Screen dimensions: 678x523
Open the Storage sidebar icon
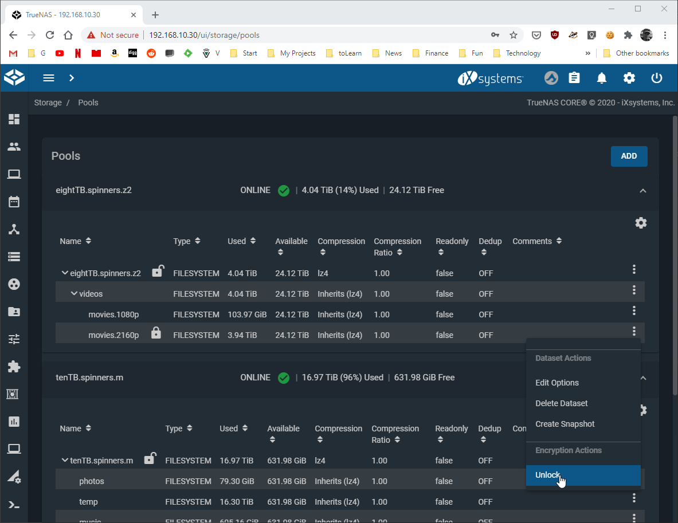(14, 257)
